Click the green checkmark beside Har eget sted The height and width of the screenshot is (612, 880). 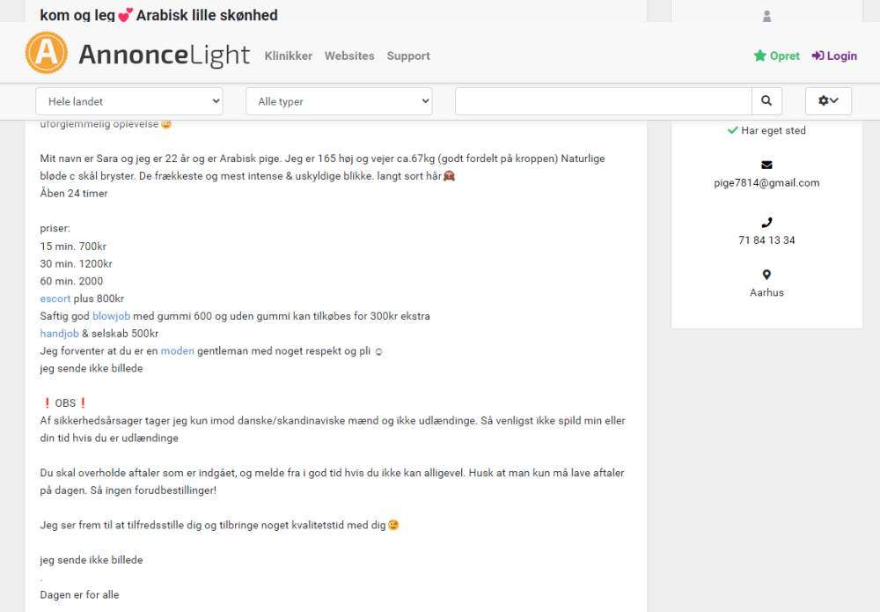coord(732,130)
